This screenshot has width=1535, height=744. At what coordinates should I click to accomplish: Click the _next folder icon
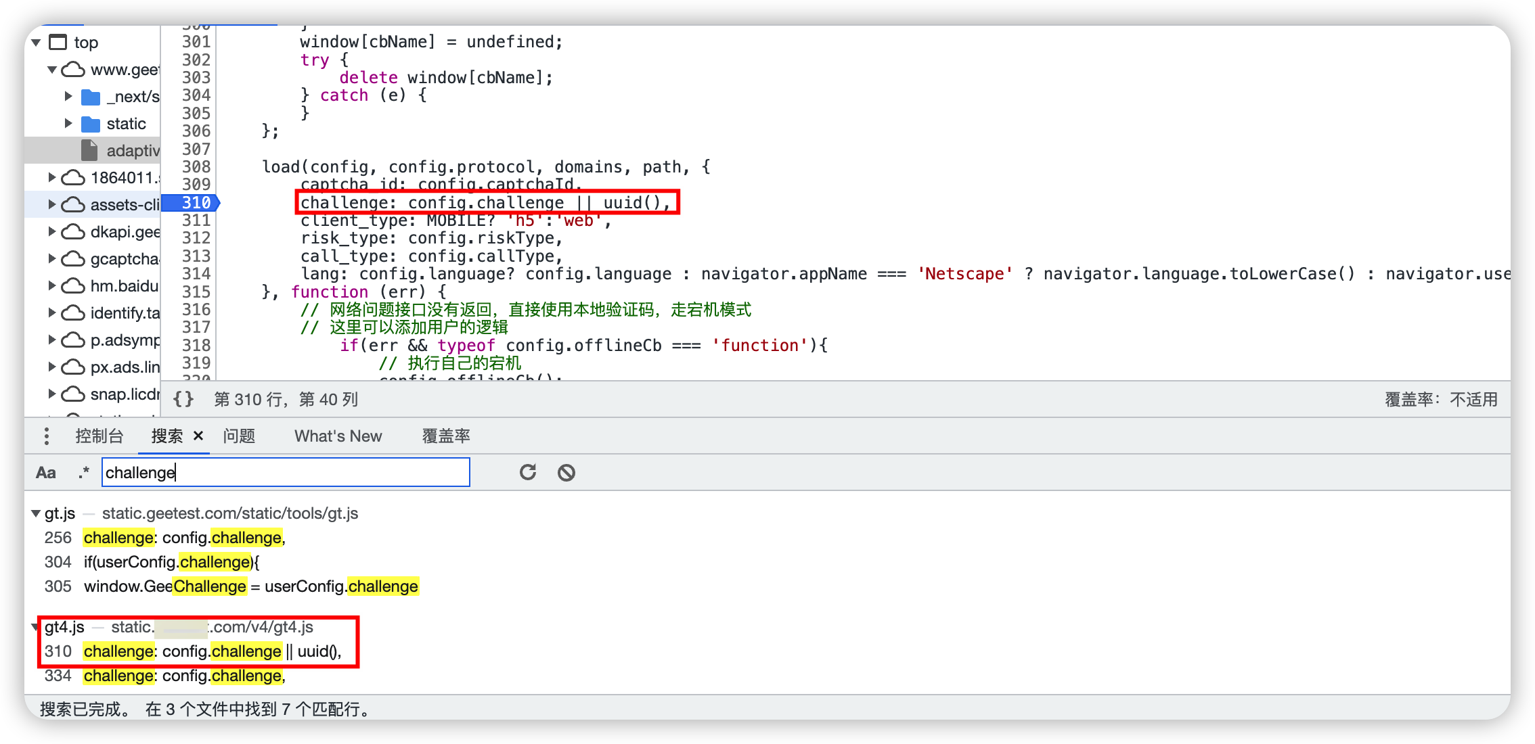(91, 97)
